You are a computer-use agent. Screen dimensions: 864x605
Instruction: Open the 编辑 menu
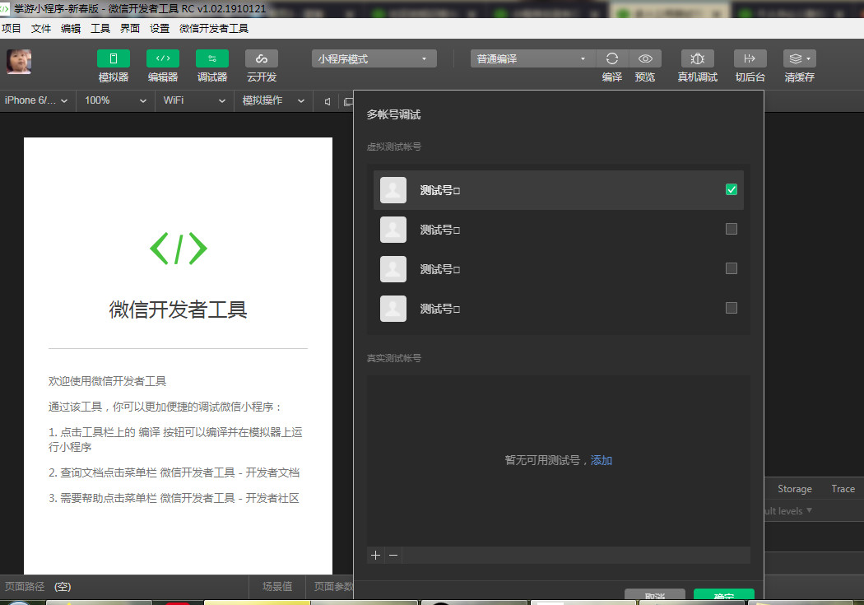pyautogui.click(x=71, y=29)
